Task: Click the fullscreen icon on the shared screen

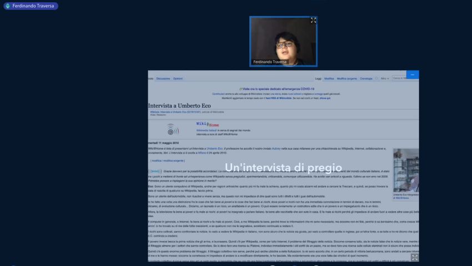Action: (414, 257)
